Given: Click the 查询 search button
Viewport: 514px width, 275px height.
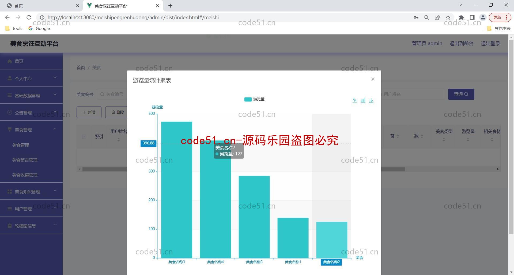Looking at the screenshot, I should pyautogui.click(x=461, y=94).
